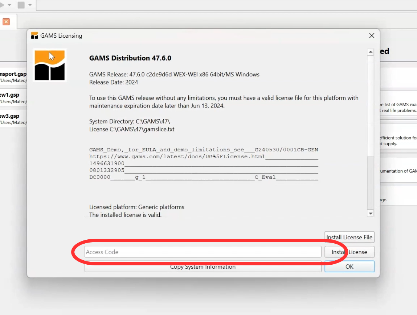The height and width of the screenshot is (315, 417).
Task: Click the orange X tab close icon
Action: [6, 22]
